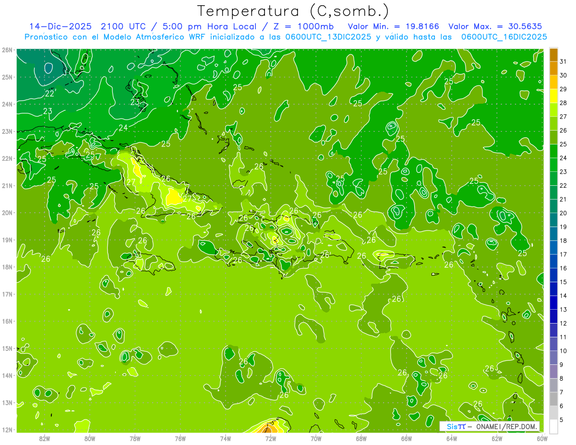This screenshot has width=576, height=445.
Task: Click the colorbar label 13
Action: (563, 310)
